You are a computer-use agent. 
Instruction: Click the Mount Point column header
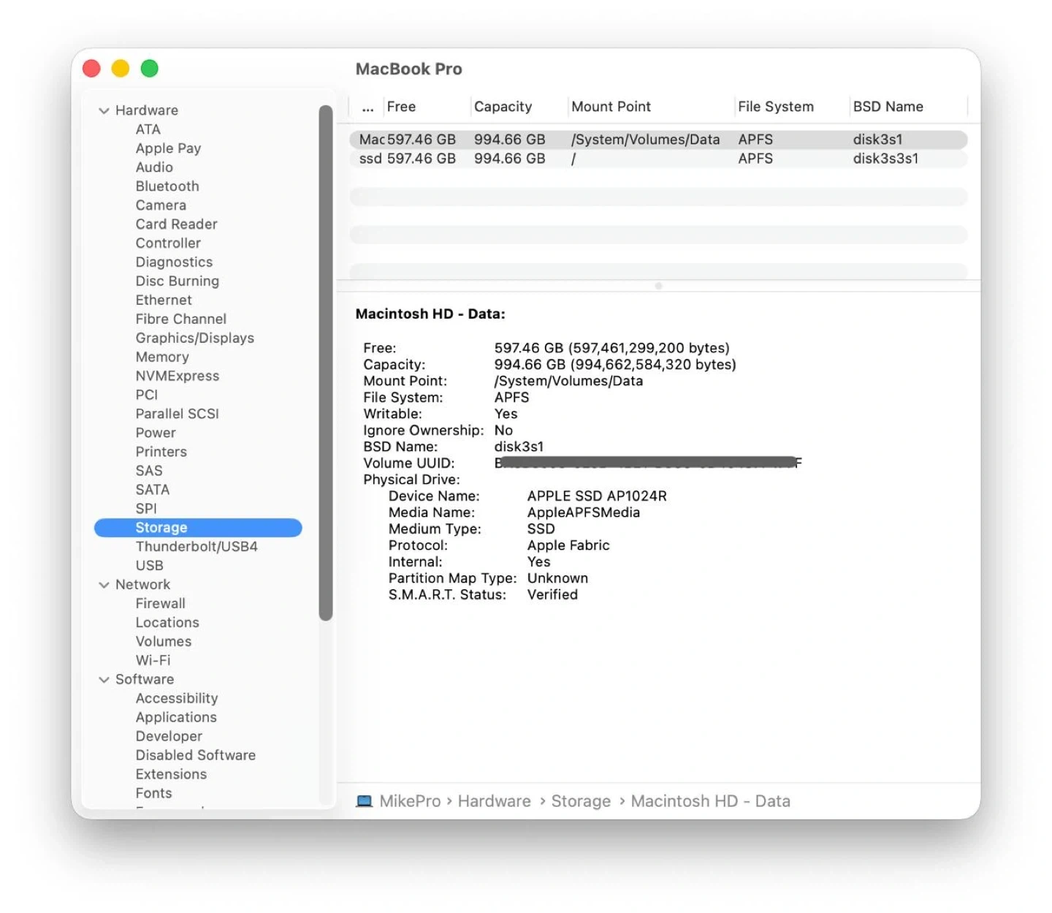(x=611, y=107)
